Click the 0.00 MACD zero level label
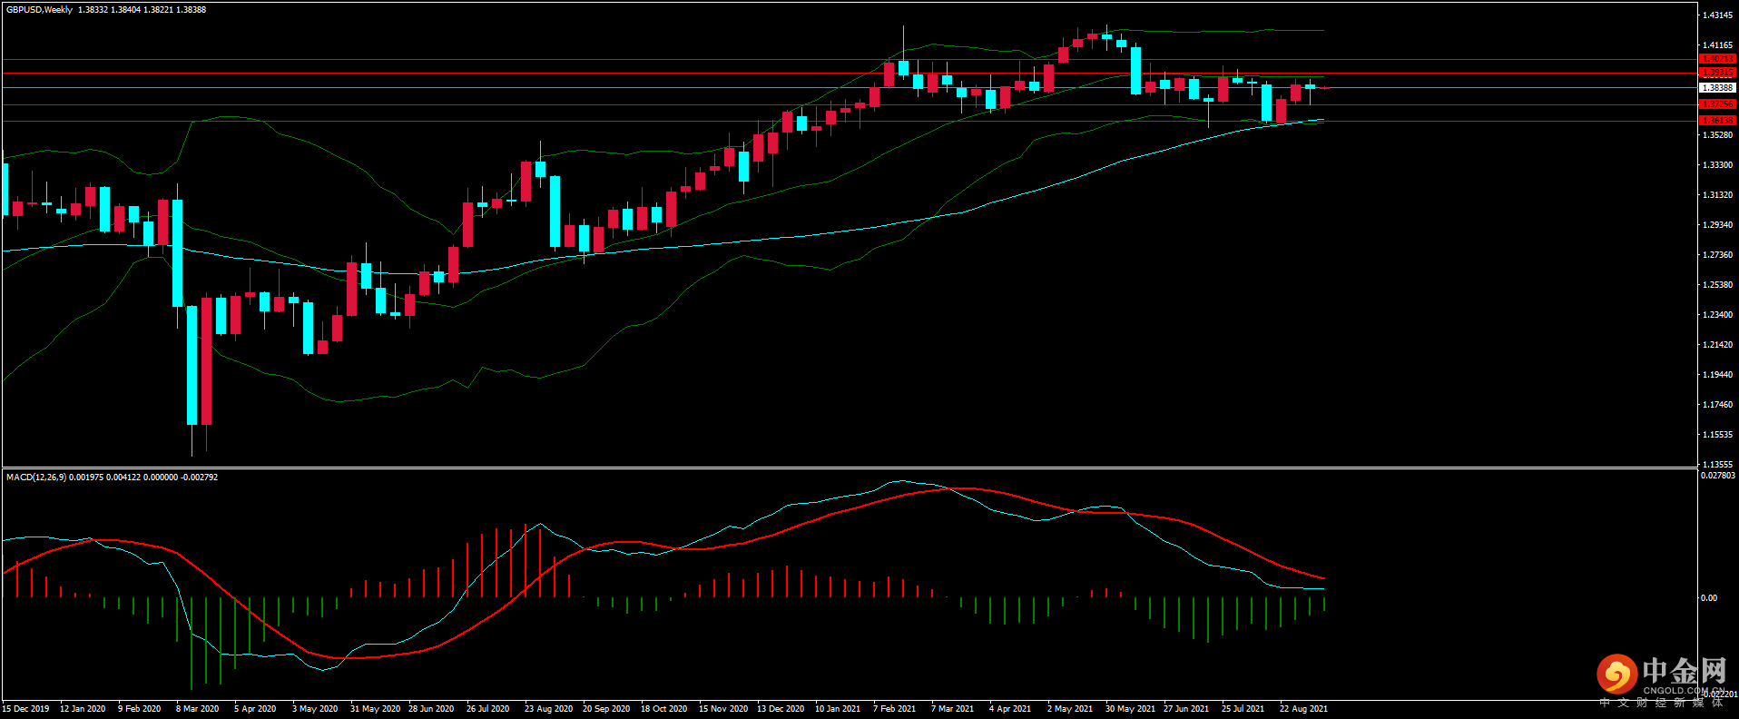 pos(1709,598)
